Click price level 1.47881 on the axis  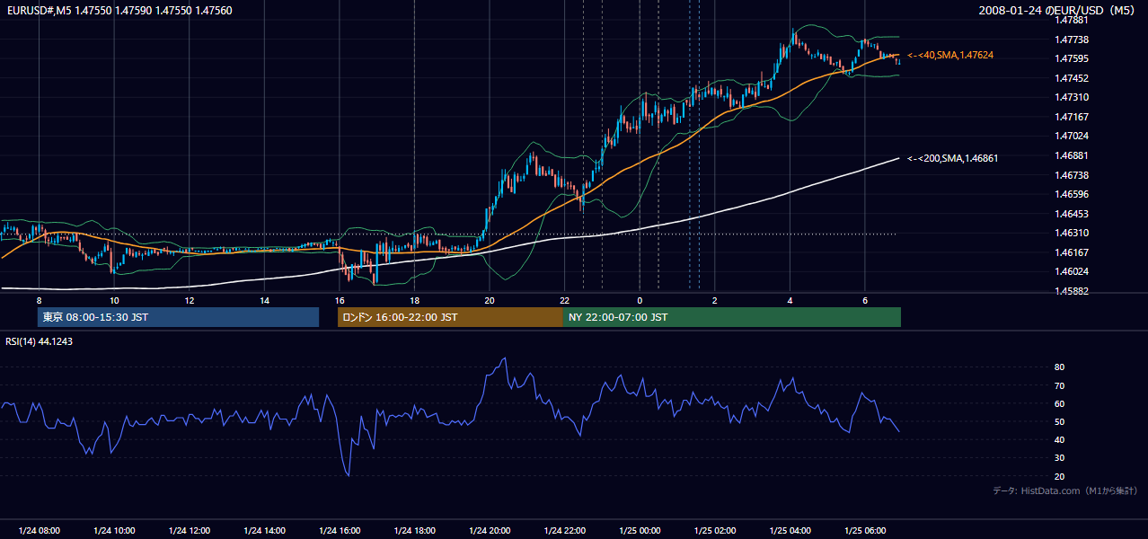click(x=1073, y=20)
